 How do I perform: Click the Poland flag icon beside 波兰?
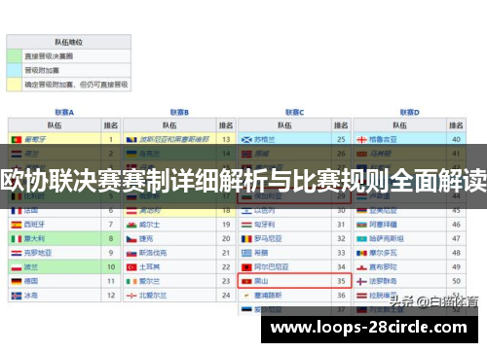17,267
